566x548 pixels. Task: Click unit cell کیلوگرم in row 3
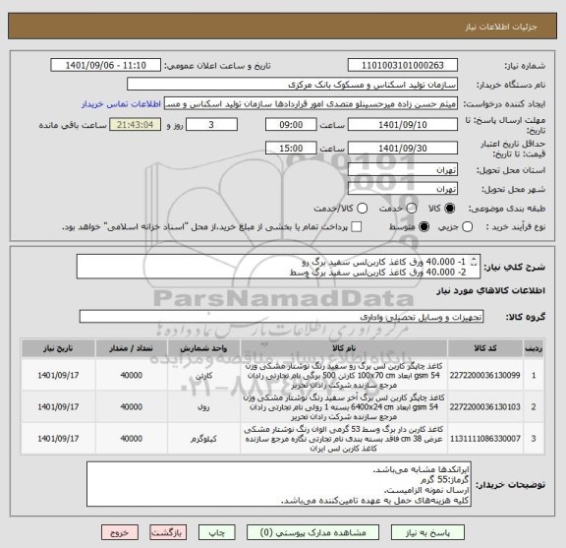pyautogui.click(x=203, y=439)
